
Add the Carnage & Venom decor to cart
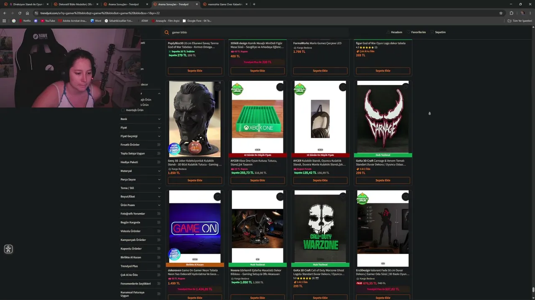(383, 180)
